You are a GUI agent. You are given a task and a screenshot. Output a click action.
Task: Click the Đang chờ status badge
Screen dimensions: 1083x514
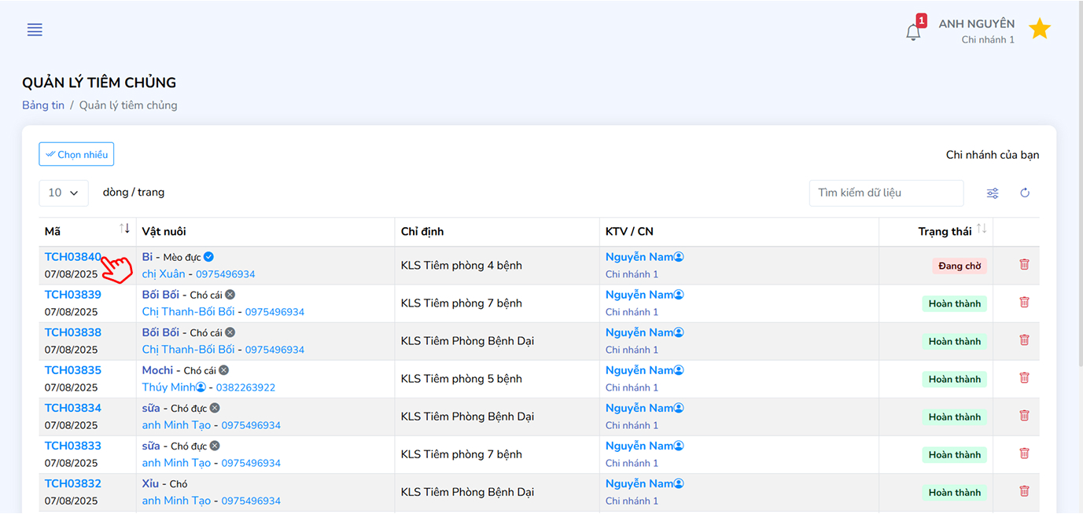click(959, 266)
